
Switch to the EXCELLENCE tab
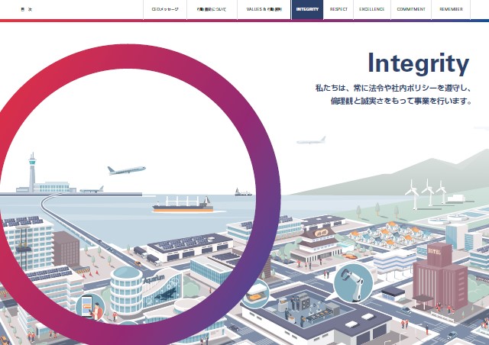[x=372, y=10]
